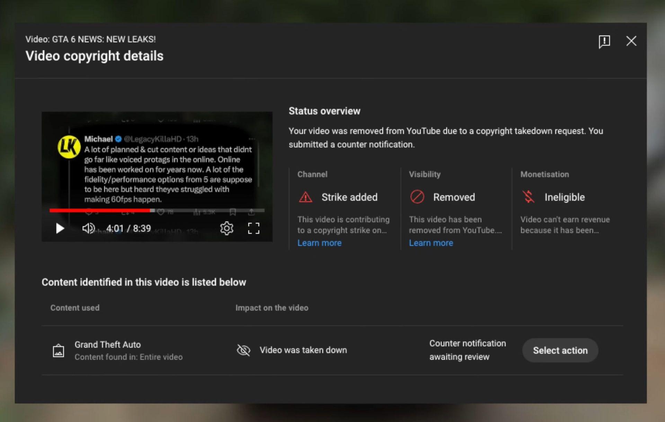This screenshot has height=422, width=665.
Task: Click the crossed-eye taken down icon
Action: [x=243, y=350]
